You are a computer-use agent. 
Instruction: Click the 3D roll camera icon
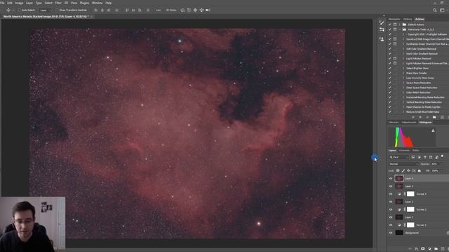pyautogui.click(x=189, y=10)
